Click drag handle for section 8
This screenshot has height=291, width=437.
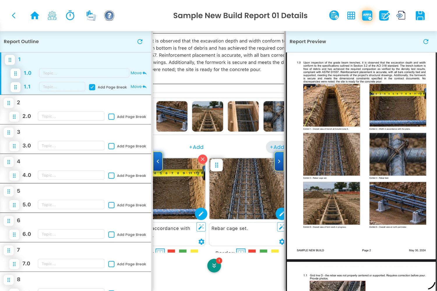(9, 280)
